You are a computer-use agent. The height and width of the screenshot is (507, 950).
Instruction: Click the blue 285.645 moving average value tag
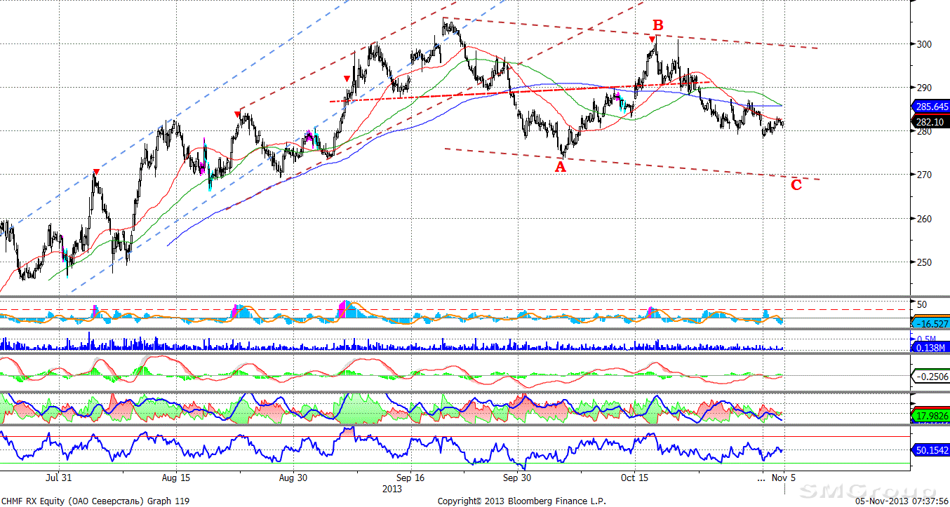[x=931, y=107]
